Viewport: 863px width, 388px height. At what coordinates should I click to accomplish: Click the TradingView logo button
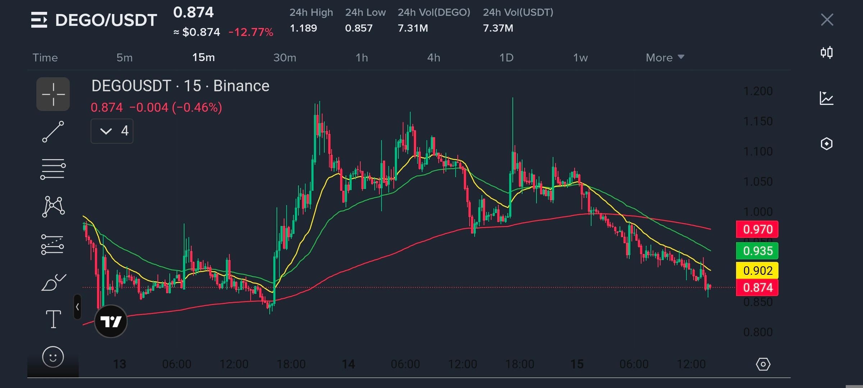click(111, 321)
